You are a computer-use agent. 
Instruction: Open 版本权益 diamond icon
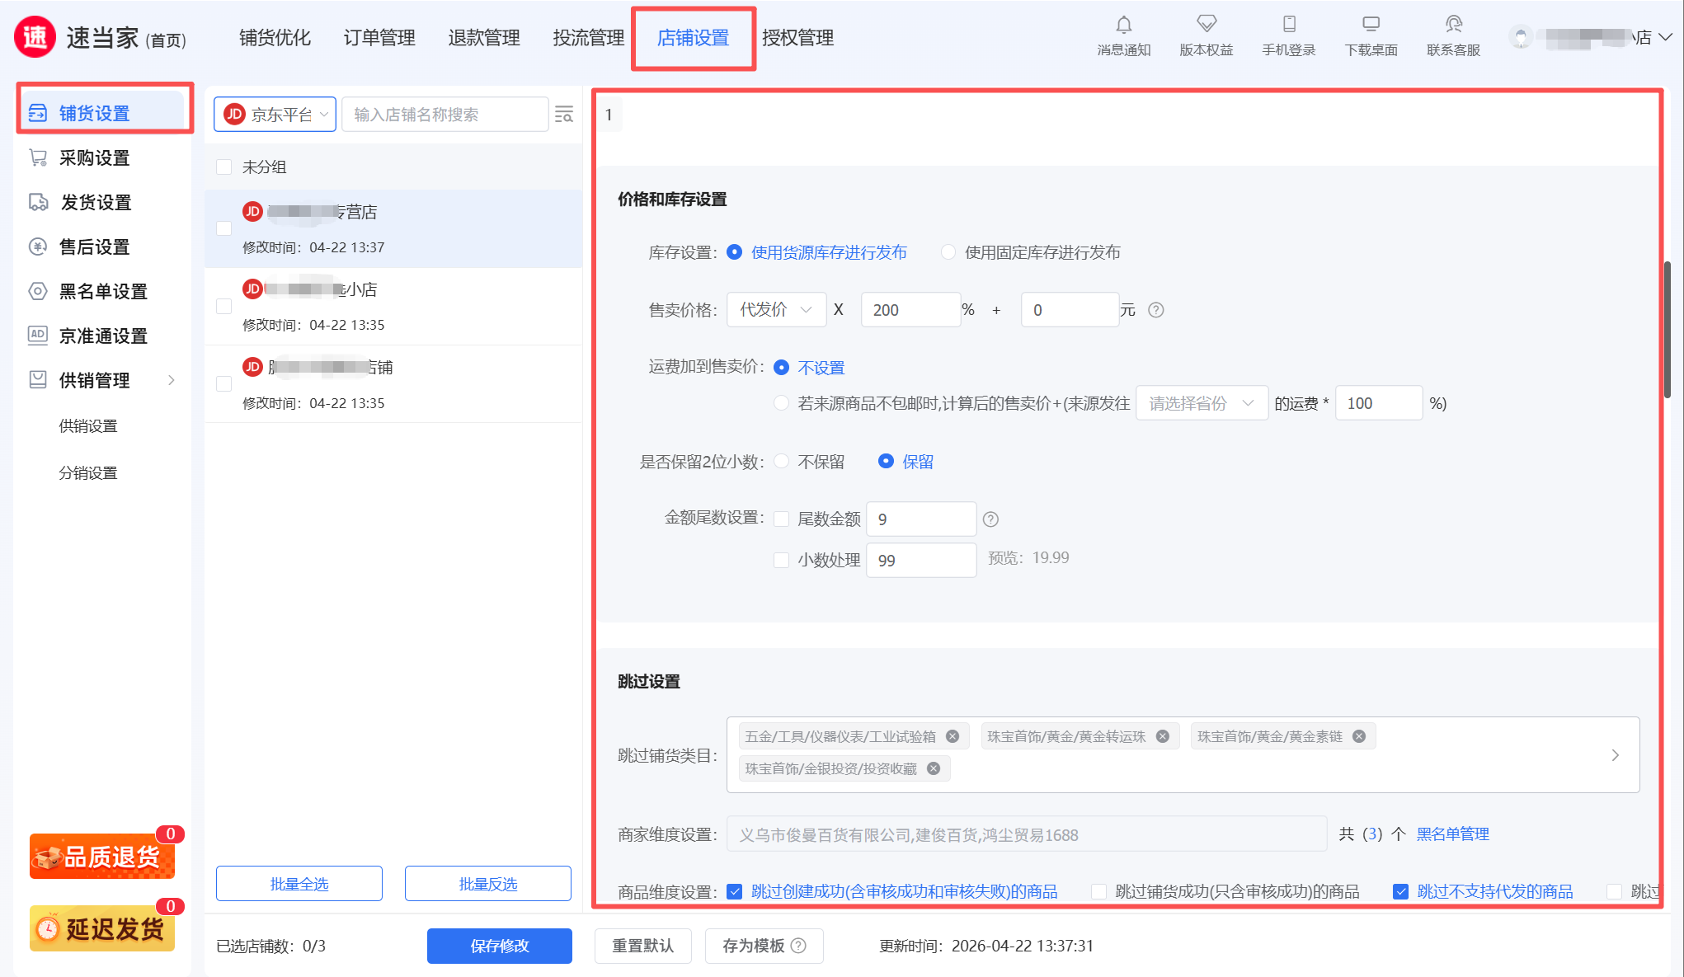click(x=1206, y=25)
